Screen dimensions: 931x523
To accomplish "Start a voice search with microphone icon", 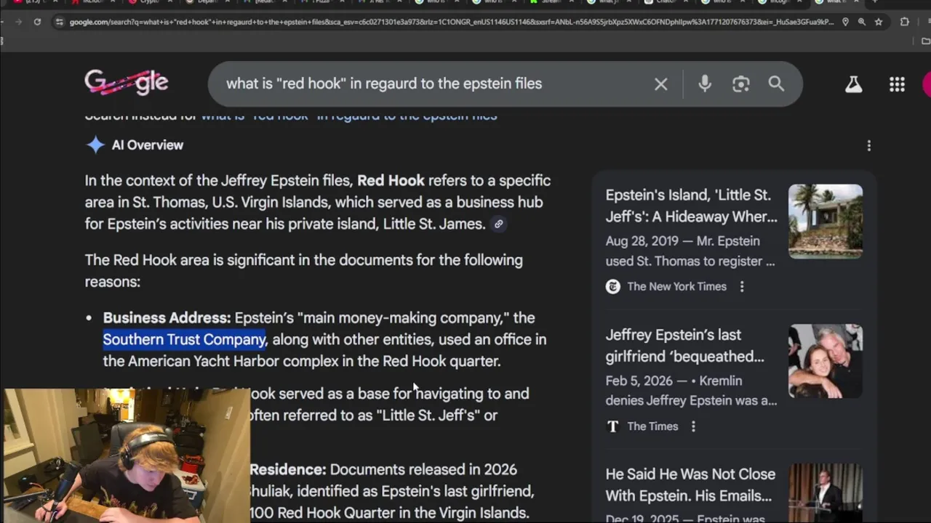I will [705, 84].
